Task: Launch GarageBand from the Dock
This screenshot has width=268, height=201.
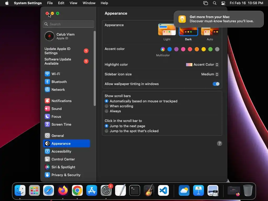Action: [149, 191]
